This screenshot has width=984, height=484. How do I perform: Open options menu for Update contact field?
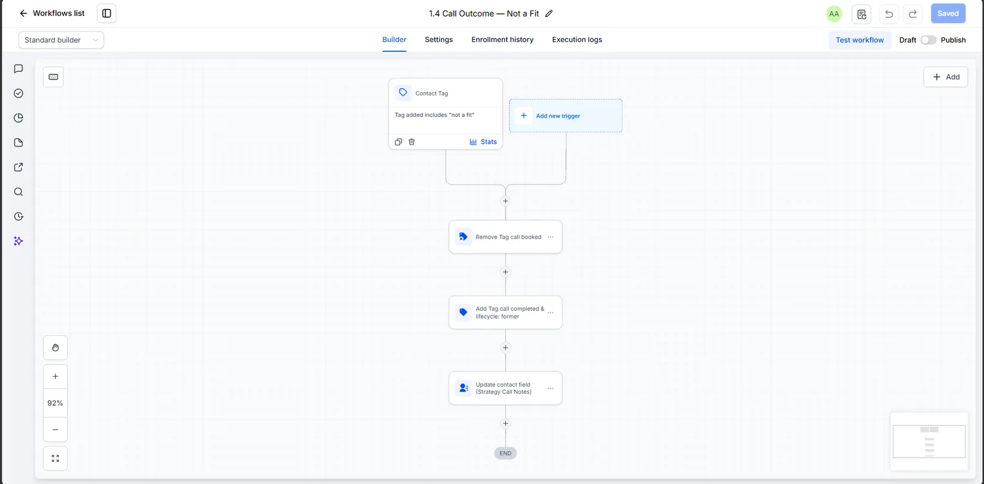point(550,389)
